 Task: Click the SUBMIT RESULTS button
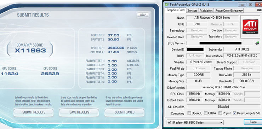point(34,112)
